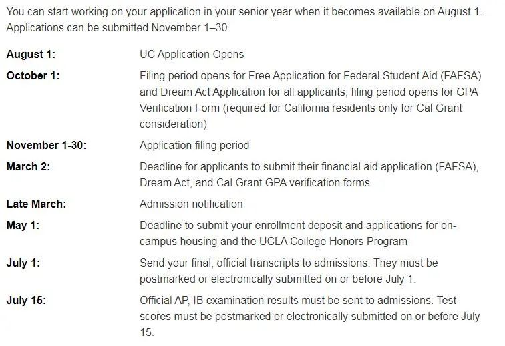Click the final transcripts instruction text
Viewport: 505px width, 346px height.
[x=289, y=271]
